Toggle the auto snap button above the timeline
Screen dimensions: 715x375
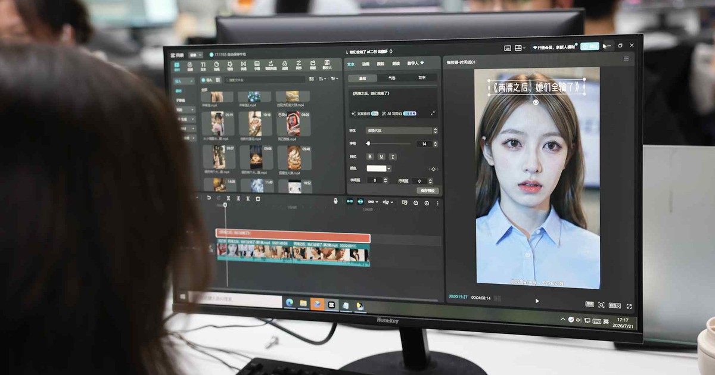coord(361,202)
